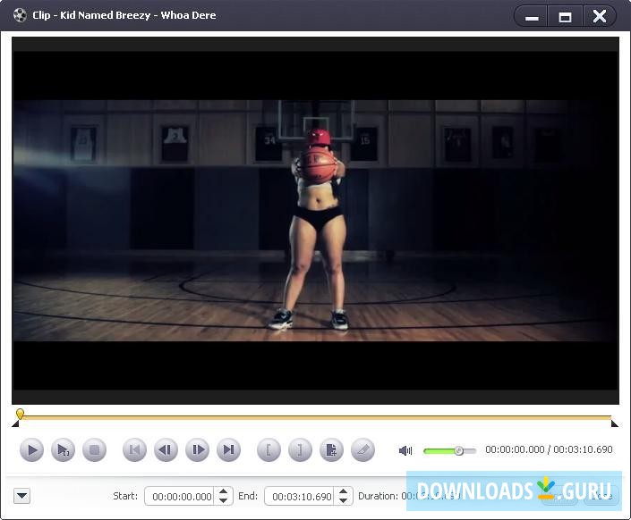The image size is (631, 520).
Task: Add a new clip segment
Action: pos(331,449)
